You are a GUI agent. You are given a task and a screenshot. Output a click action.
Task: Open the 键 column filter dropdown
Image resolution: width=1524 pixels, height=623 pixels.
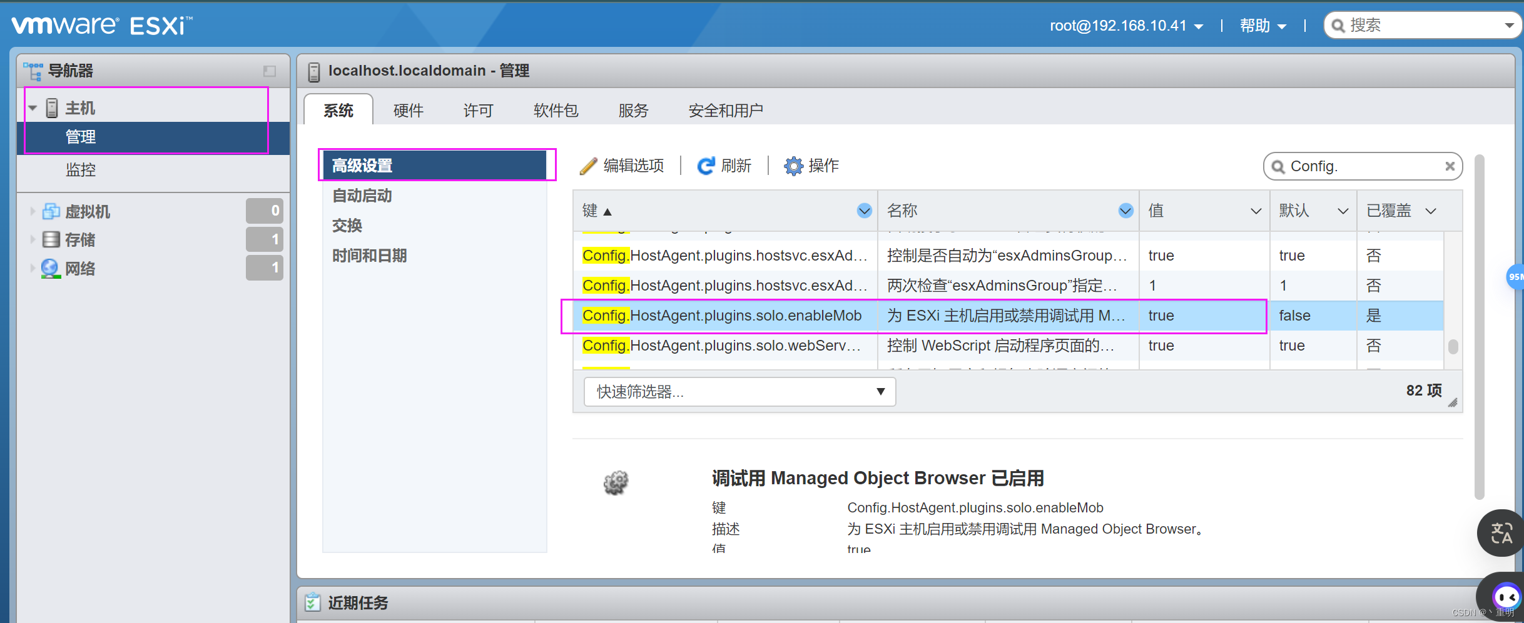[864, 211]
